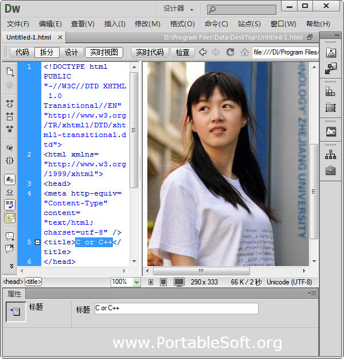Open the Business Catalyst bc panel icon
344x359 pixels.
pos(331,132)
